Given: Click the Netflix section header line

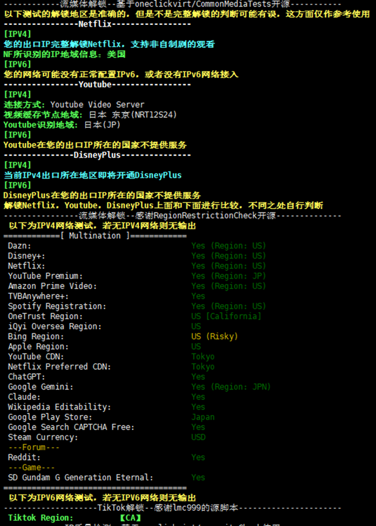Looking at the screenshot, I should pos(96,24).
